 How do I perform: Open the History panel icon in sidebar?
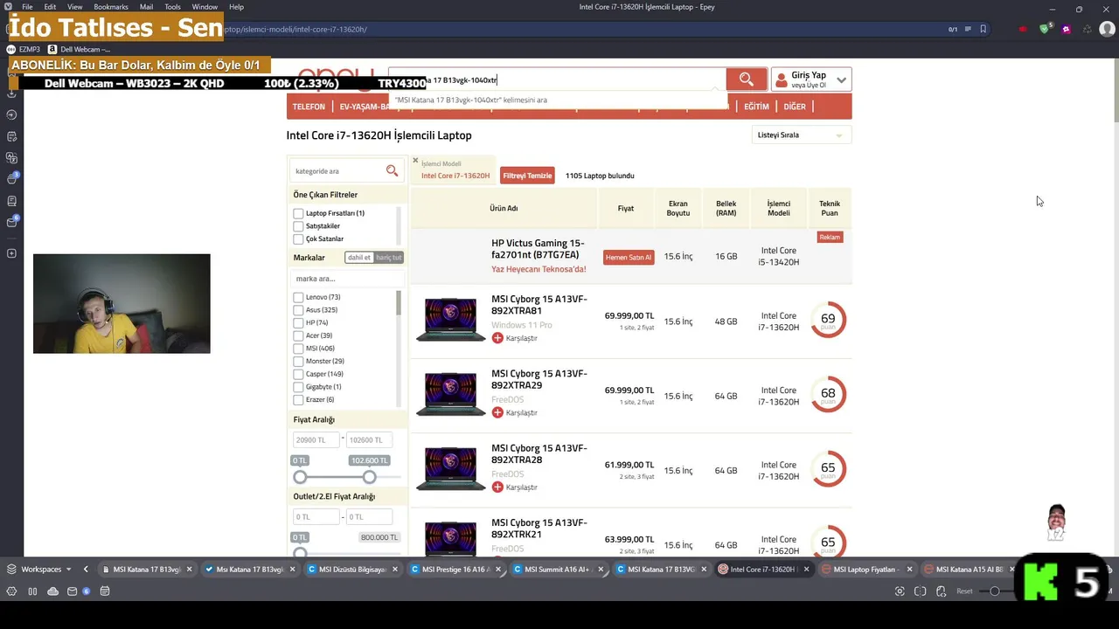click(11, 114)
